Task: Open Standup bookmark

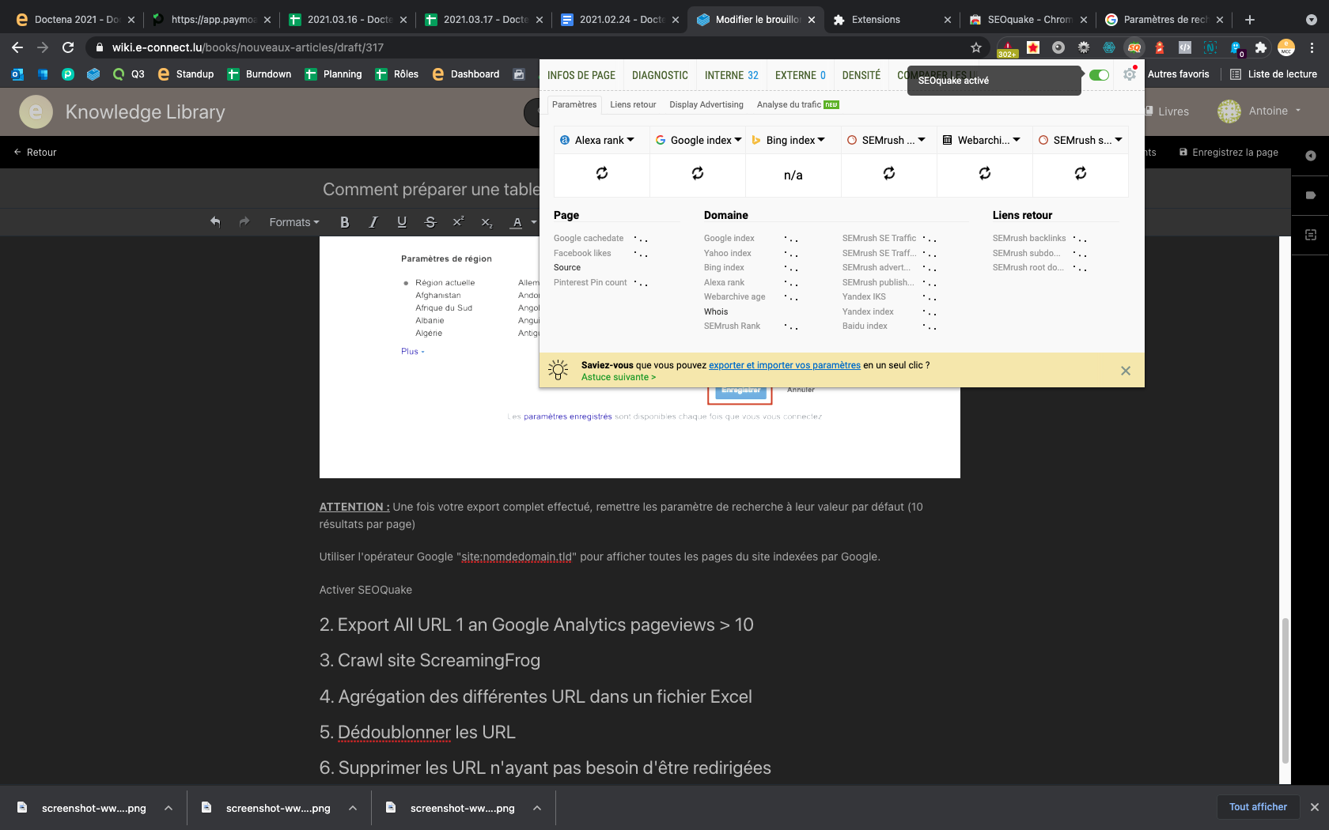Action: (x=185, y=74)
